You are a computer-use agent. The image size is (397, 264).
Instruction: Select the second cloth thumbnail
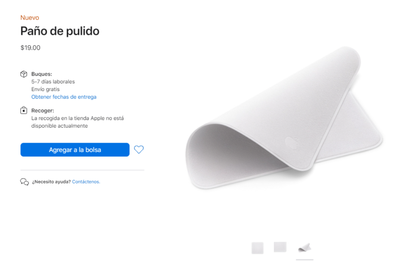[280, 247]
